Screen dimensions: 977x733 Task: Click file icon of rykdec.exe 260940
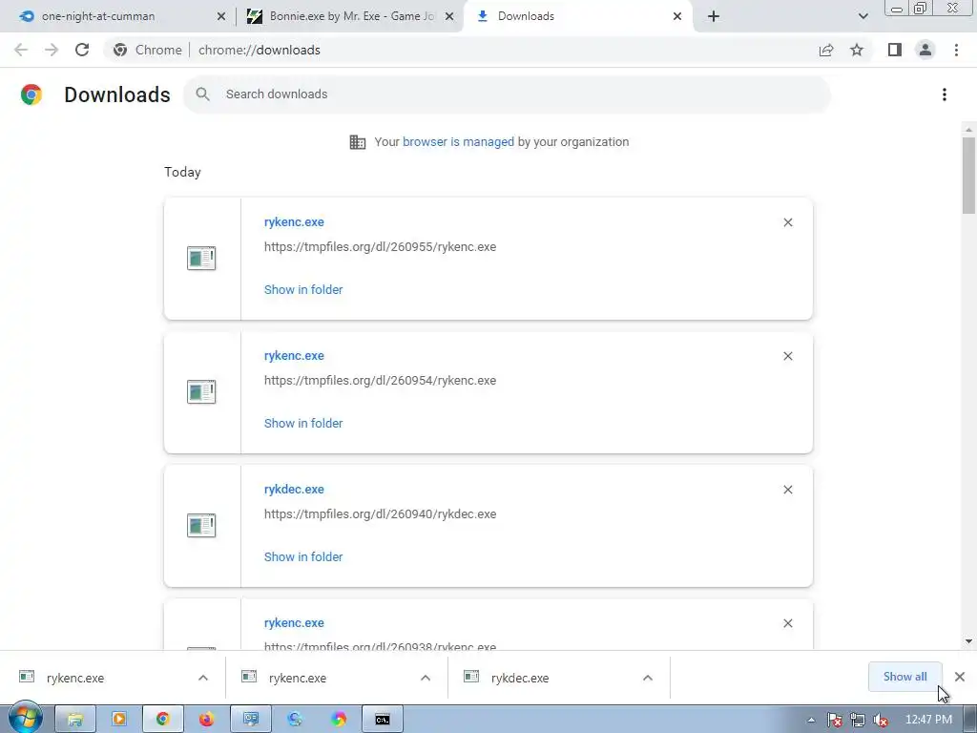(201, 526)
